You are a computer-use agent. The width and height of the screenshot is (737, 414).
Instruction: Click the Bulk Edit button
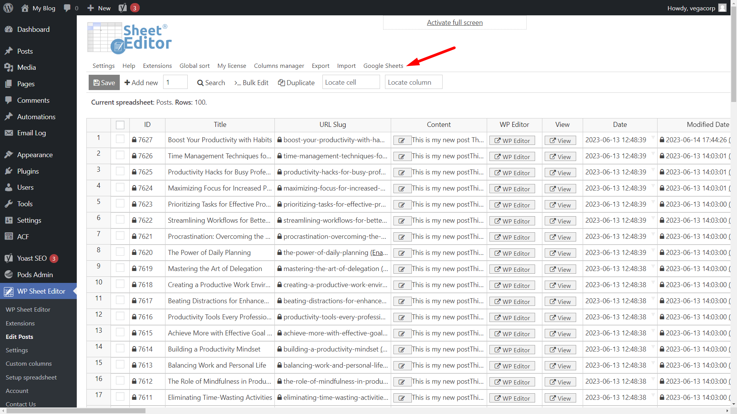point(251,82)
